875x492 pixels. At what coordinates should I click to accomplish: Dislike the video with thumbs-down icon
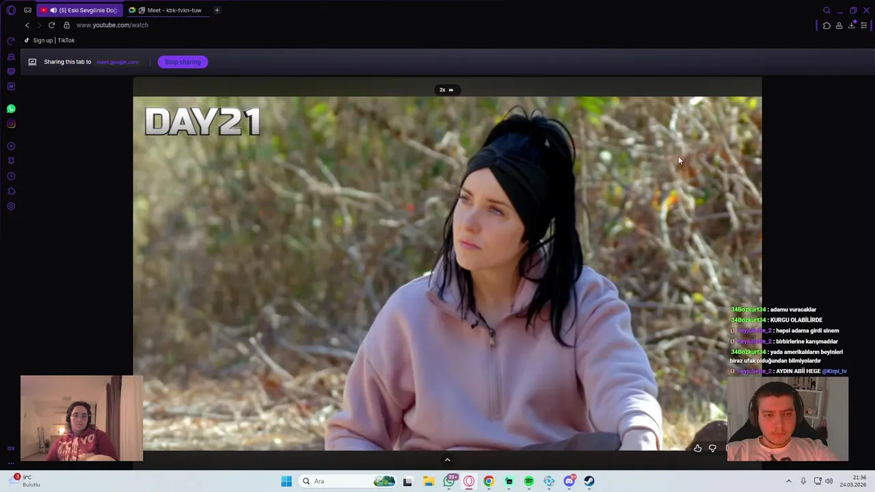coord(712,448)
